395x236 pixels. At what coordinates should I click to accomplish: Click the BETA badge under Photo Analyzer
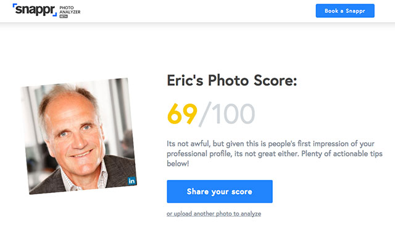[64, 17]
